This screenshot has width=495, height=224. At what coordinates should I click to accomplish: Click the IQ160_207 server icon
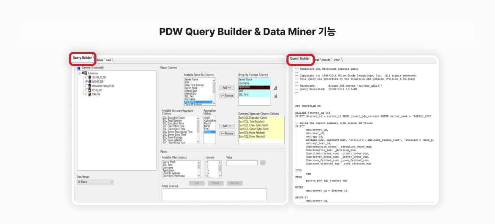point(89,90)
